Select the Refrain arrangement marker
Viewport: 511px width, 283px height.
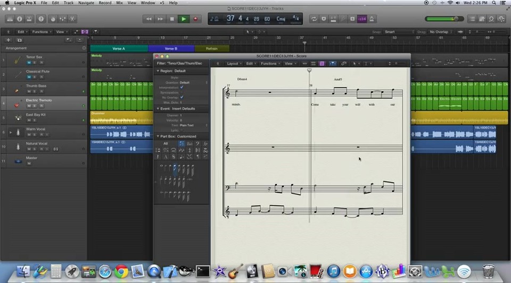(212, 48)
